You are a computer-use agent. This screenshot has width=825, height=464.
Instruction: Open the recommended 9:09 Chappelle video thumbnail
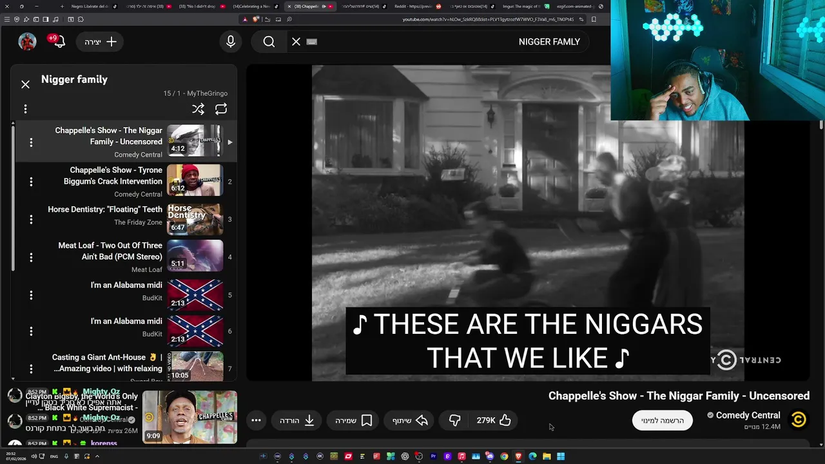[189, 417]
